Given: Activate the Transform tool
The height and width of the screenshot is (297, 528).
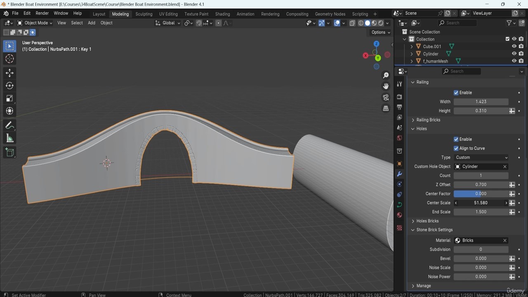Looking at the screenshot, I should [x=9, y=111].
